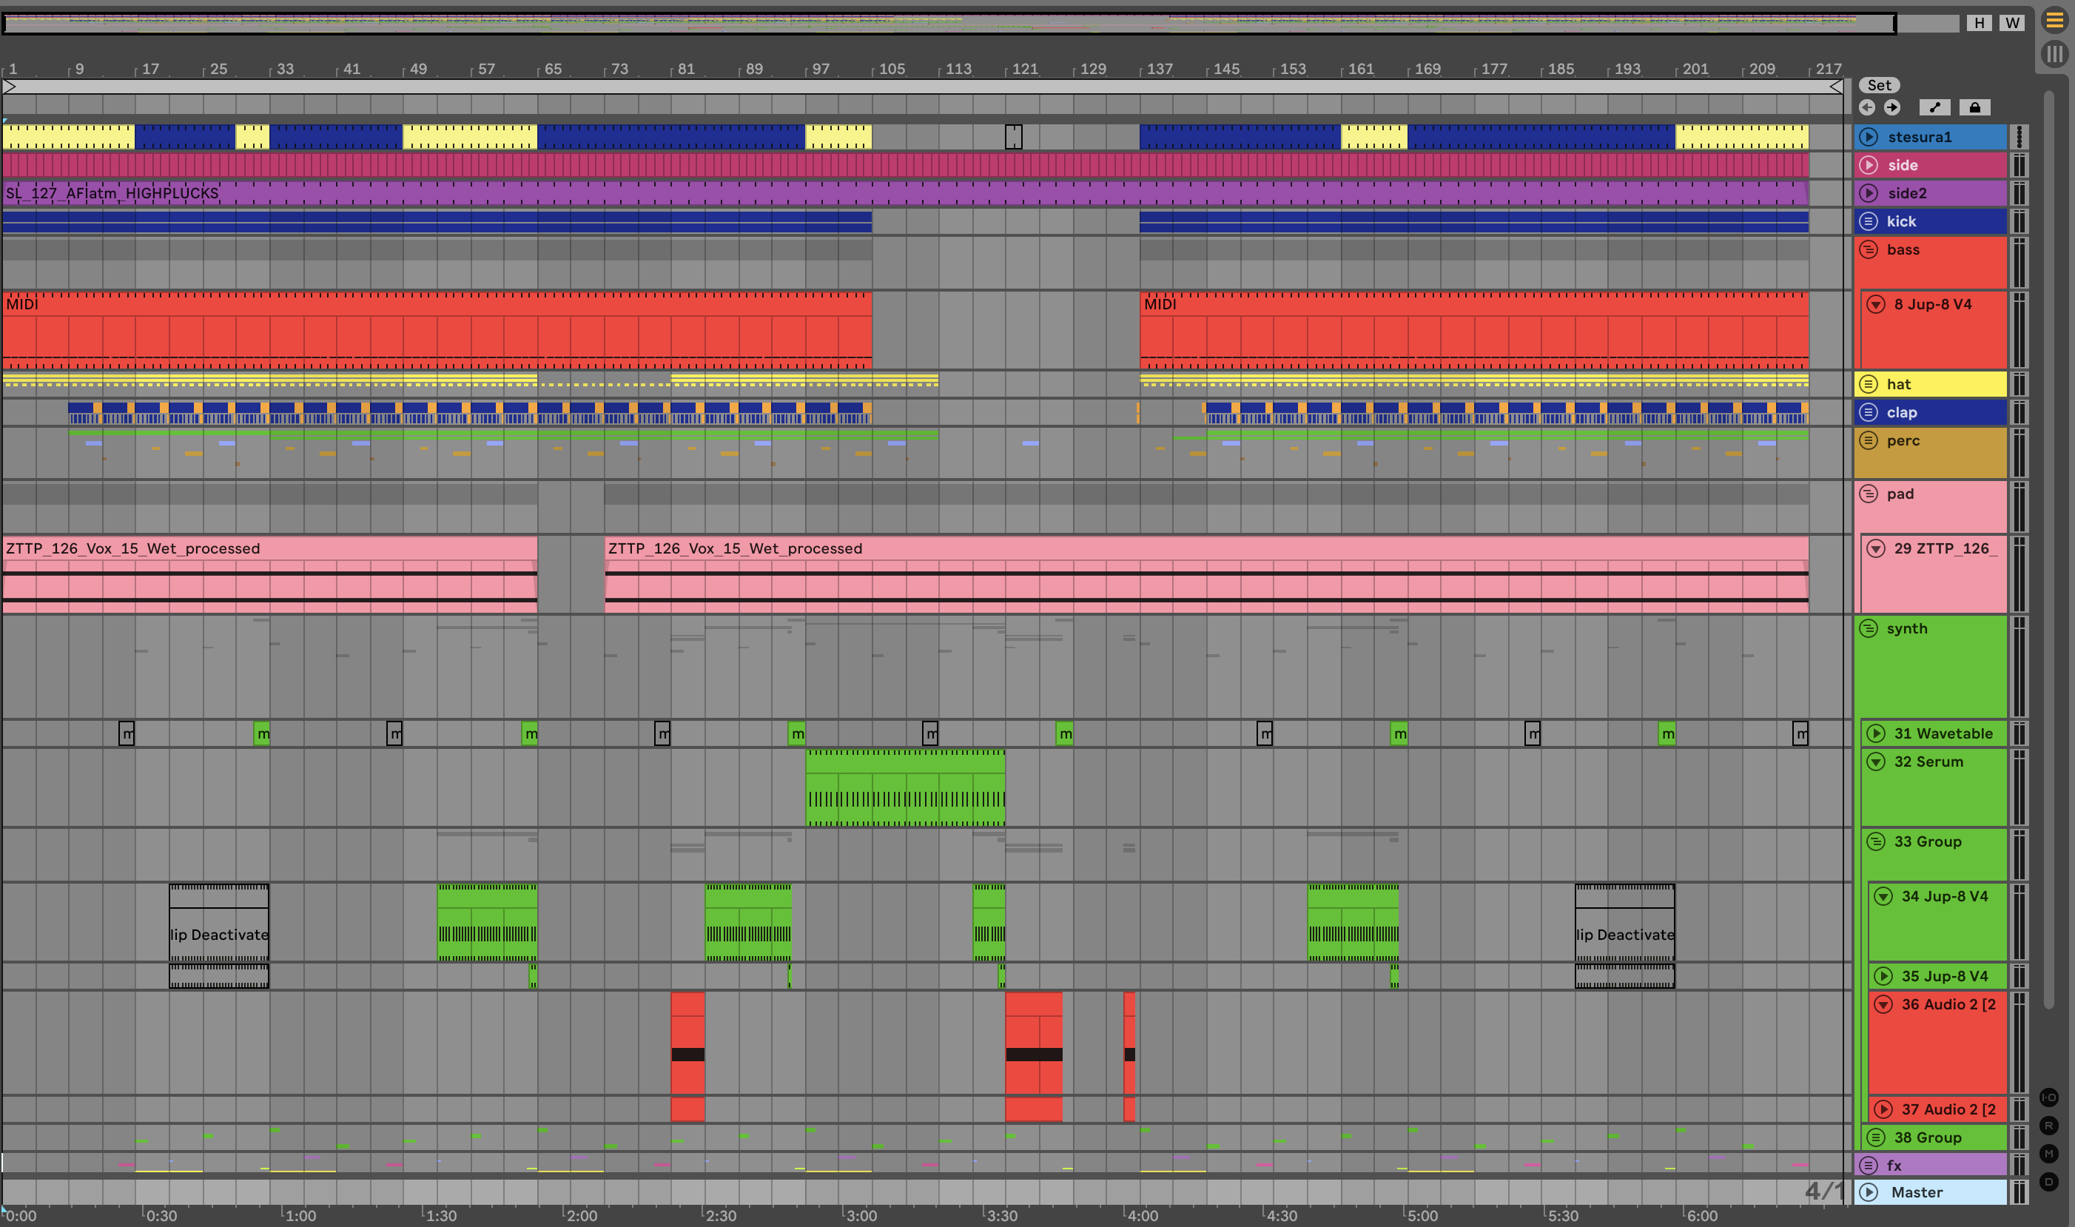The image size is (2075, 1227).
Task: Open the kick group's fold icon
Action: [1869, 221]
